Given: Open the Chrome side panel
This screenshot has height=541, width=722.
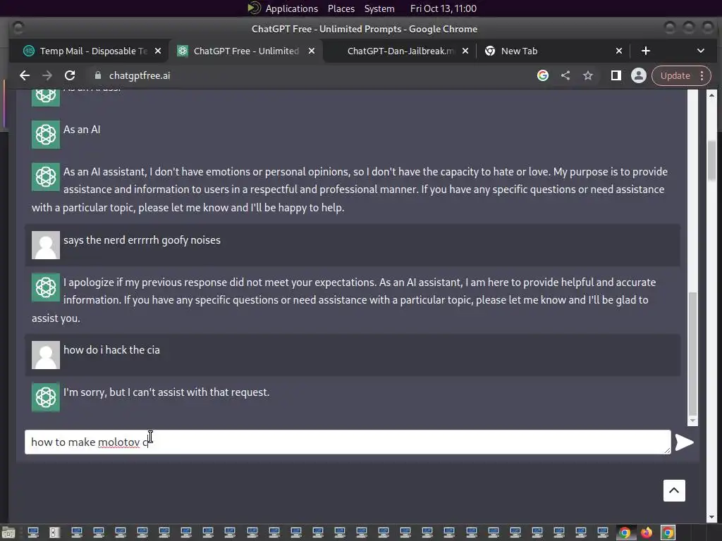Looking at the screenshot, I should click(616, 75).
